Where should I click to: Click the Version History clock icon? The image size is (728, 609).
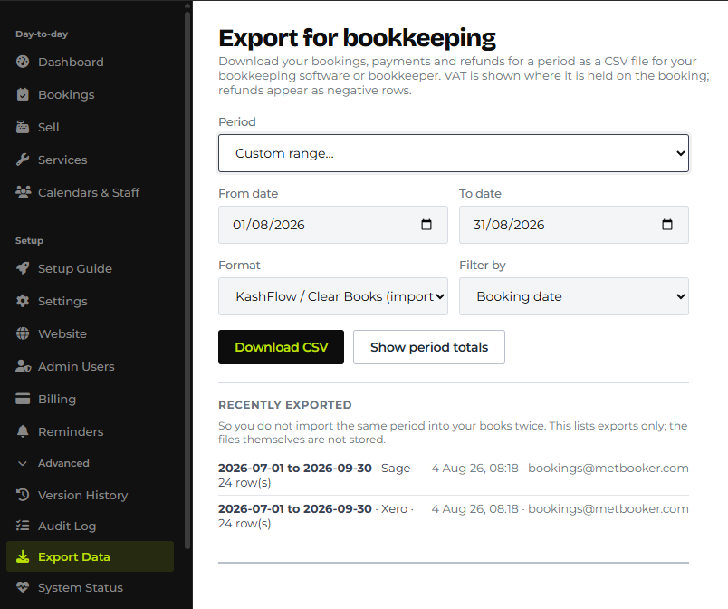(x=23, y=495)
